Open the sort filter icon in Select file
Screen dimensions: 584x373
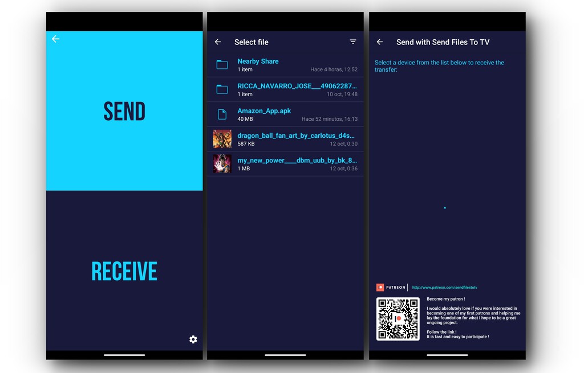[352, 42]
